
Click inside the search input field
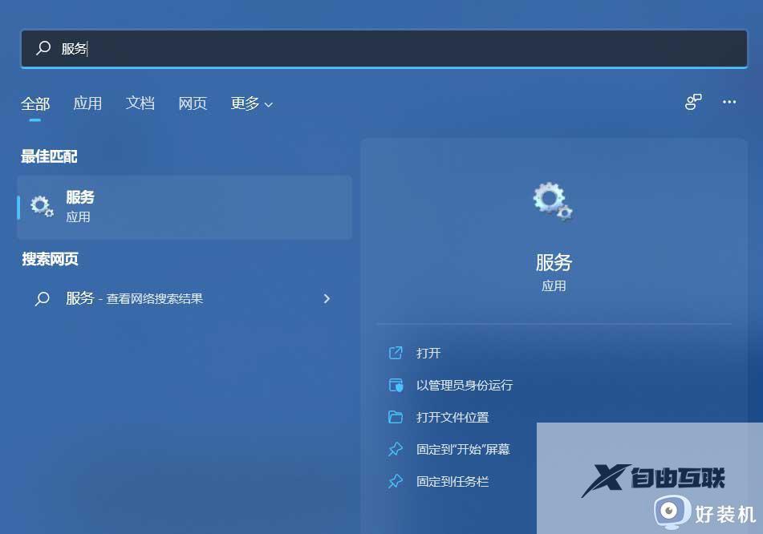pos(321,48)
